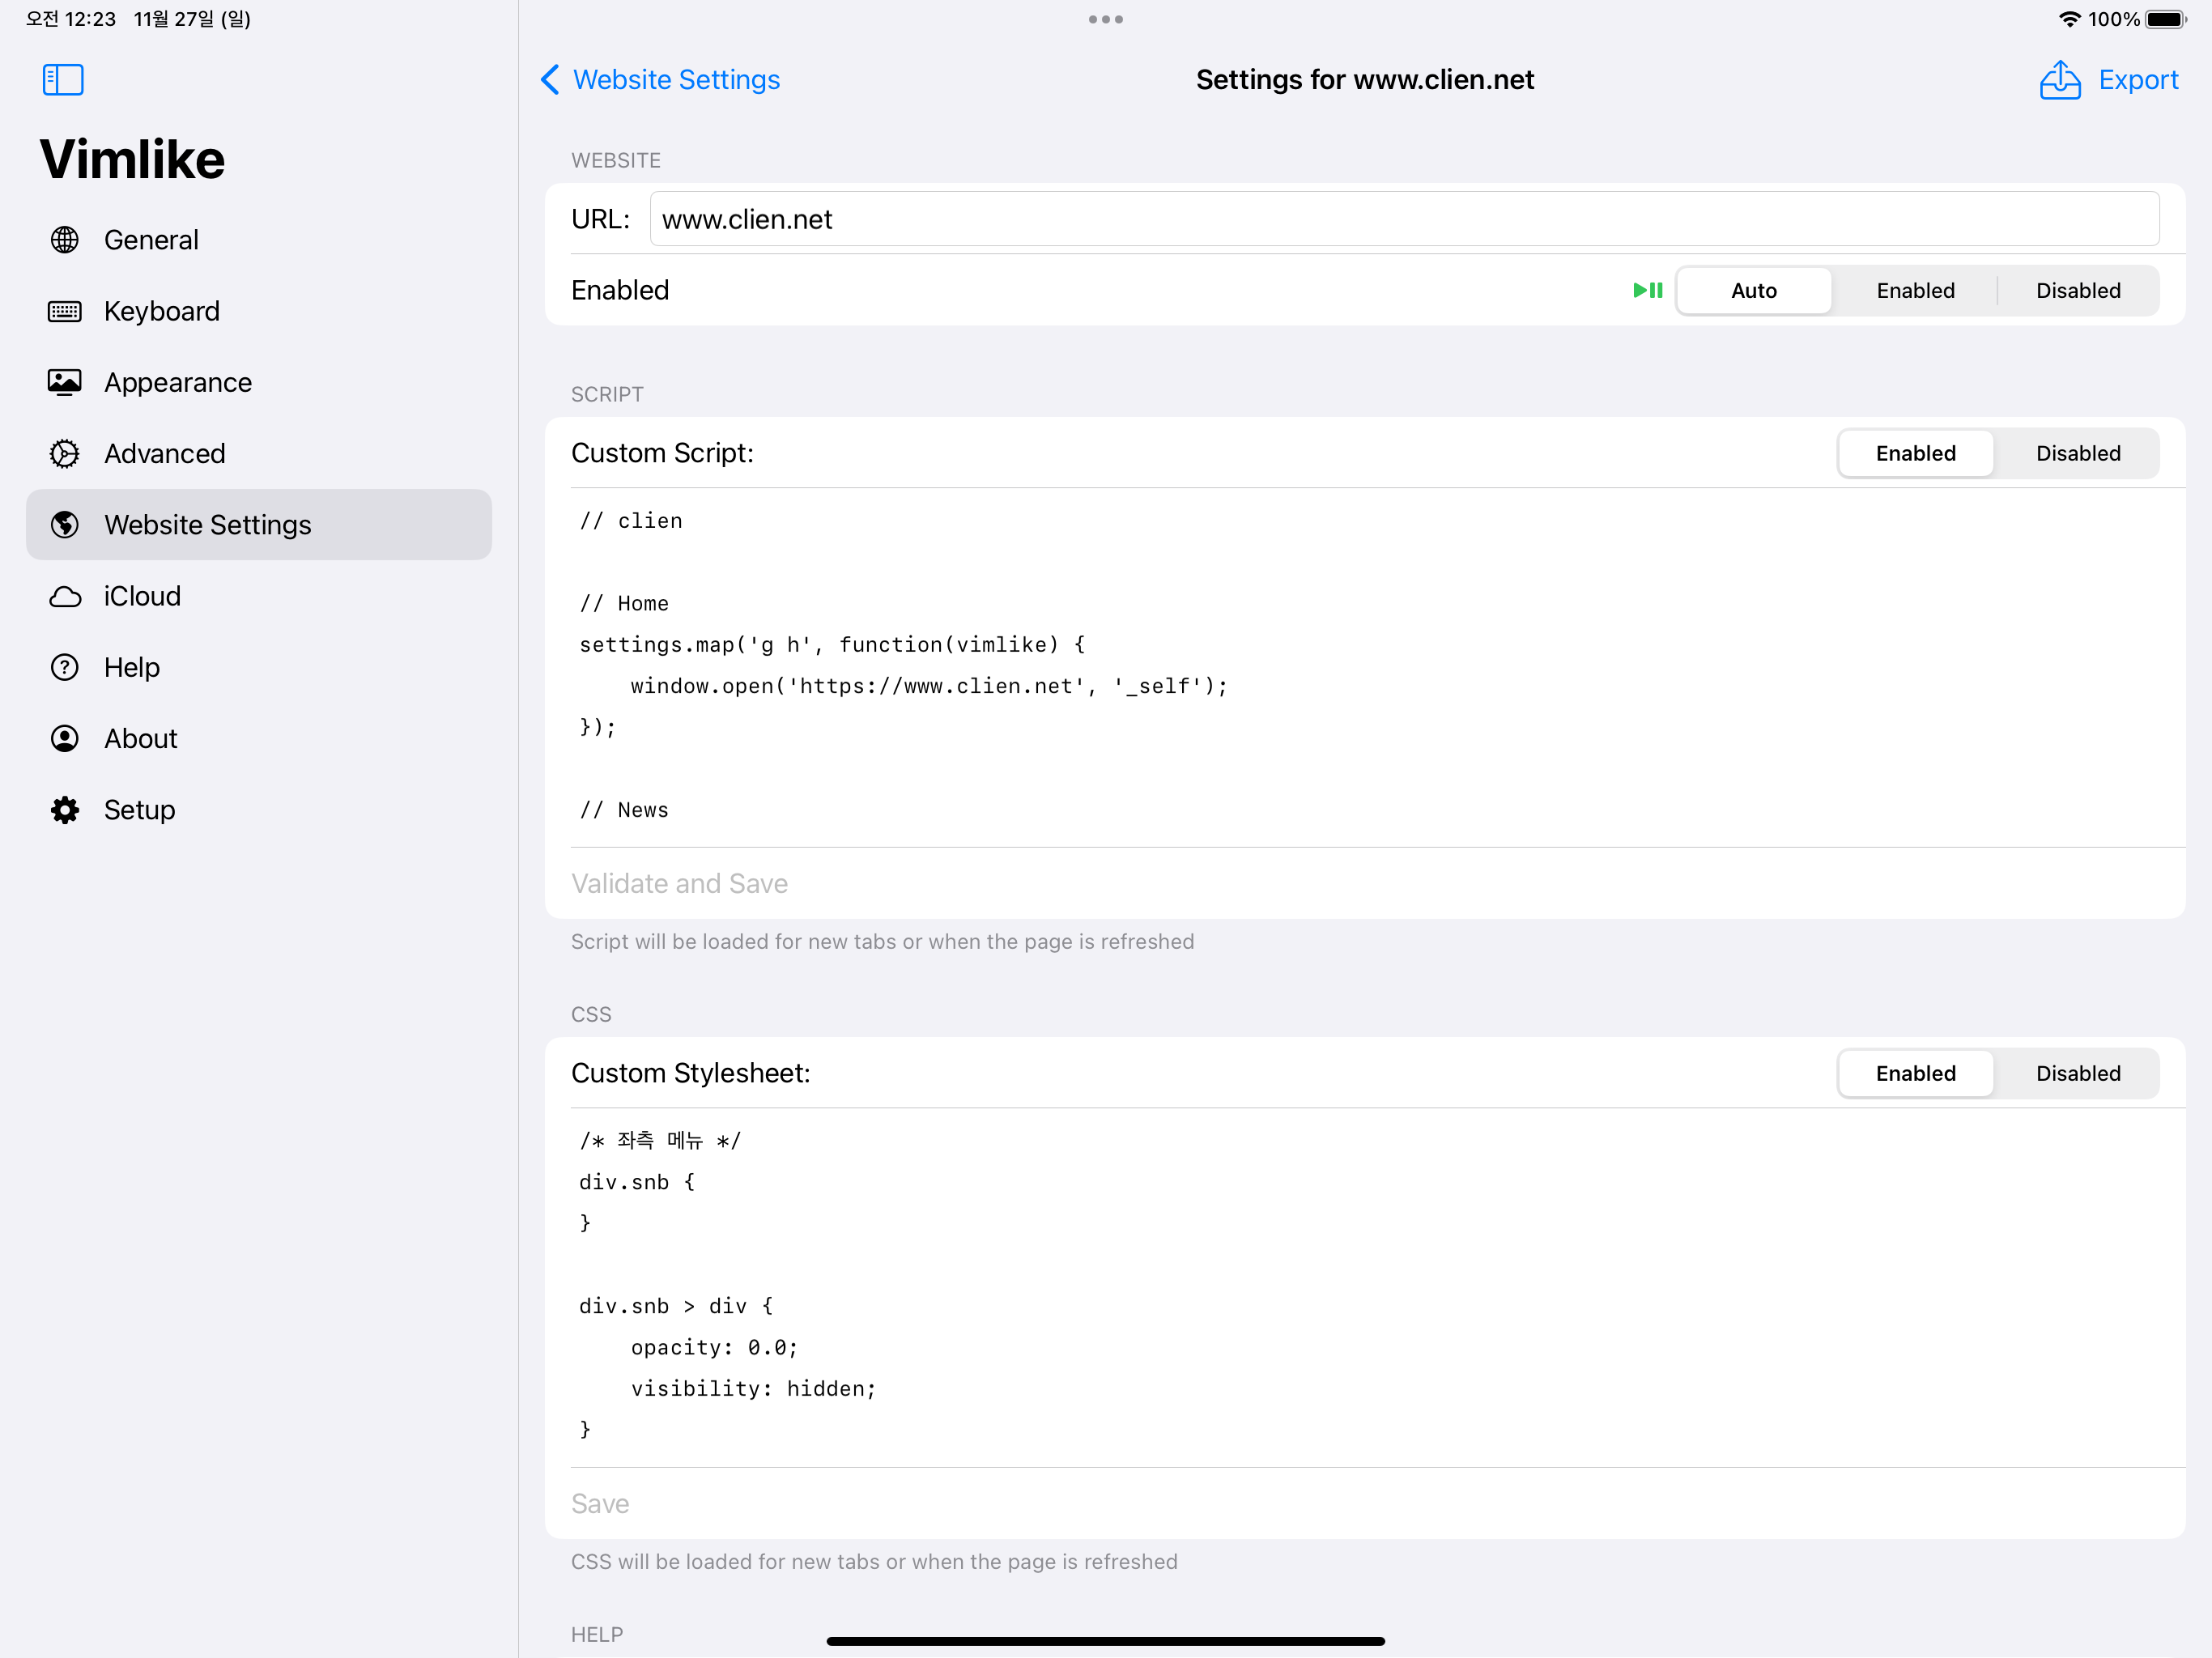Click the Help question mark icon
Image resolution: width=2212 pixels, height=1658 pixels.
(65, 667)
